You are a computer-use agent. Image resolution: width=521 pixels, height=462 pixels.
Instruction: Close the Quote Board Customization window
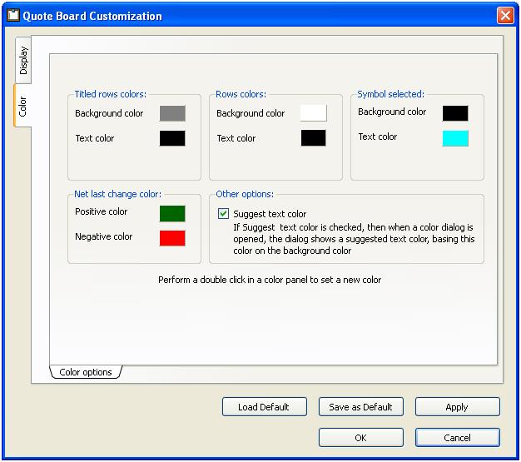504,16
